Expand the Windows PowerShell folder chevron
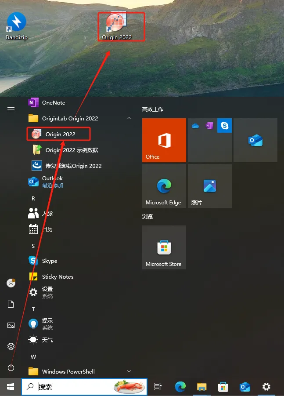 (x=129, y=371)
